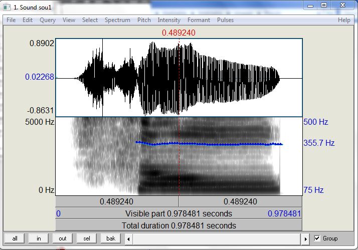Open the View menu
This screenshot has height=250, width=358.
[x=69, y=20]
